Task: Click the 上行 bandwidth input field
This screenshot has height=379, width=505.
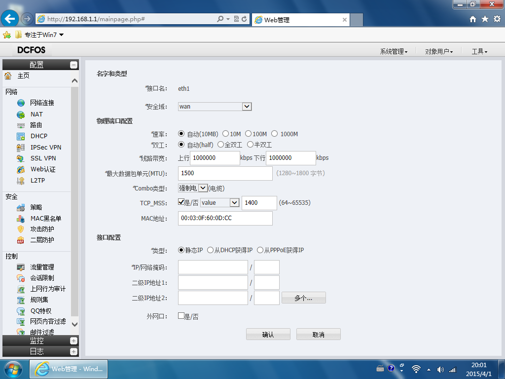Action: 215,158
